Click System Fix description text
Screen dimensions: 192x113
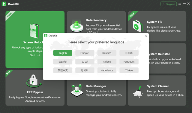click(x=164, y=29)
